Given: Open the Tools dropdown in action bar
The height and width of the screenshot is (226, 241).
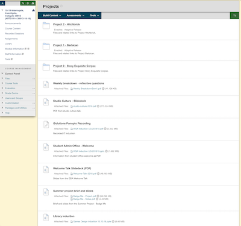Looking at the screenshot, I should (x=95, y=16).
